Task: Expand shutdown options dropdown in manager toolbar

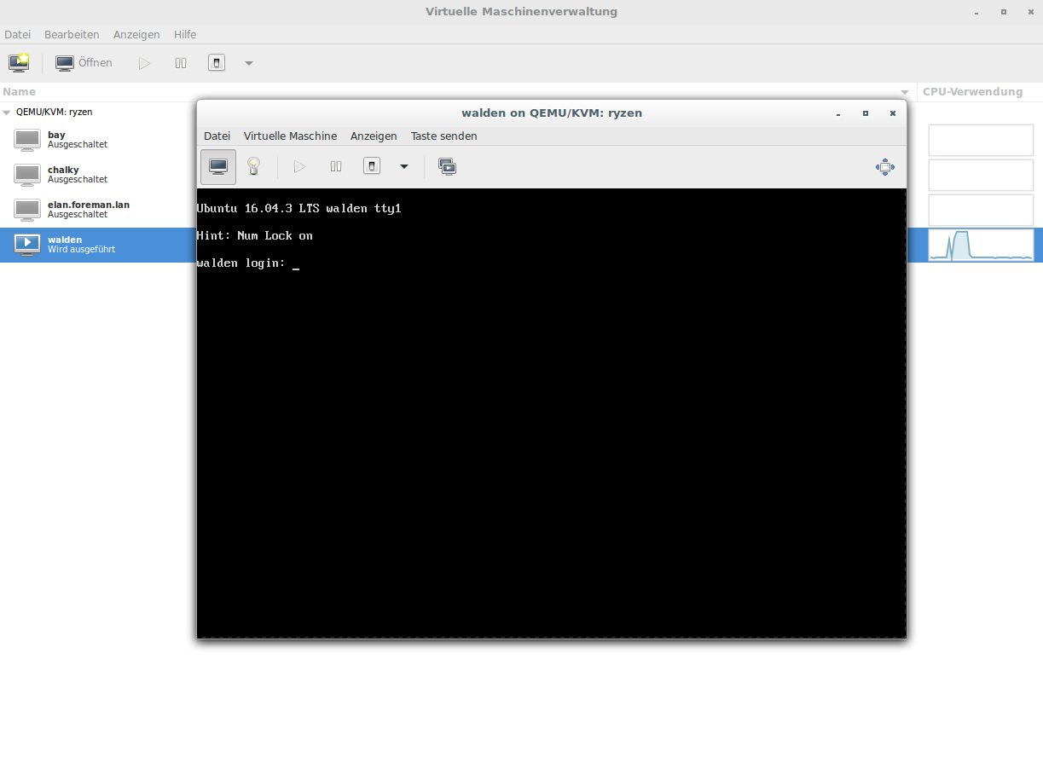Action: click(248, 63)
